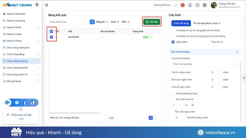
Task: Select the Theo thứ tự radio option
Action: [x=208, y=42]
